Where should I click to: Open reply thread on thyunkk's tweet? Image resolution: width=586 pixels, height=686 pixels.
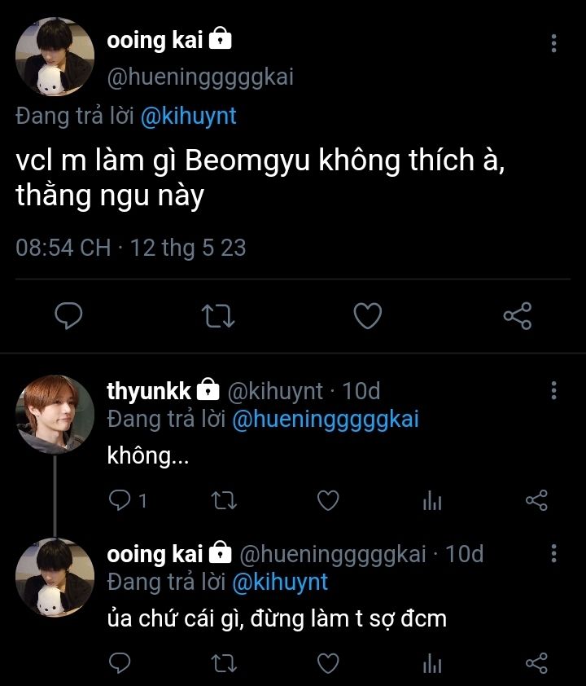click(120, 500)
